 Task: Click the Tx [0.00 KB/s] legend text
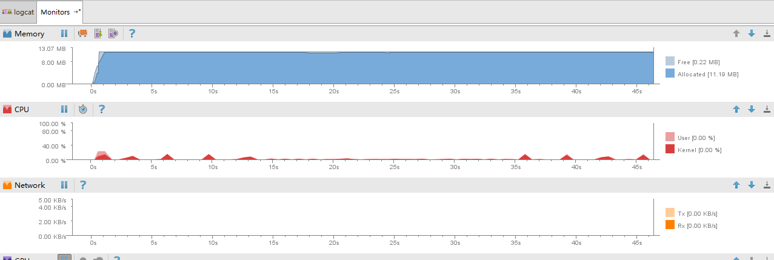(x=697, y=213)
